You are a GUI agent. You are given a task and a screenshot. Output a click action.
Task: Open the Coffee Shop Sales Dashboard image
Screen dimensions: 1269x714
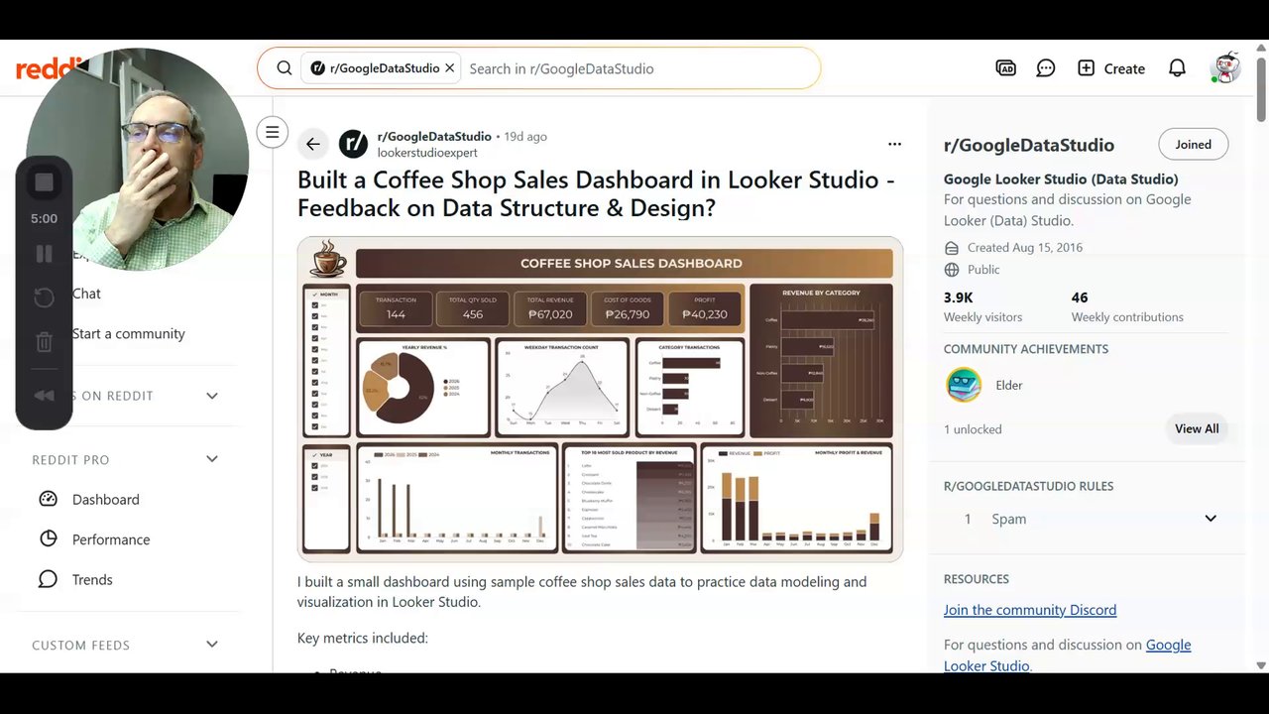(x=600, y=399)
